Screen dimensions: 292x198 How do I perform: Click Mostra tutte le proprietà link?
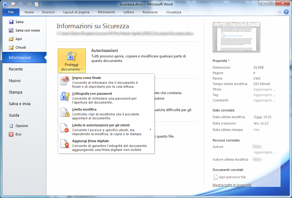232,185
